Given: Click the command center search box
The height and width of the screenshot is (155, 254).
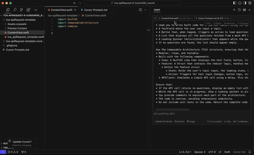Looking at the screenshot, I should tap(132, 3).
